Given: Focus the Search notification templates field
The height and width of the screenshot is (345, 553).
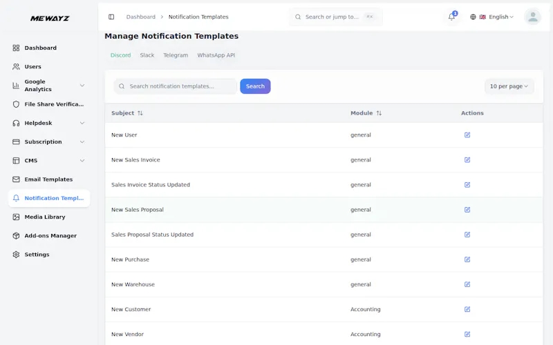Looking at the screenshot, I should [176, 86].
